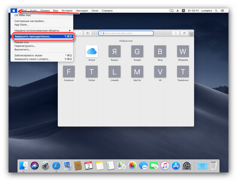This screenshot has height=181, width=237.
Task: Open Photos icon in Dock
Action: (132, 165)
